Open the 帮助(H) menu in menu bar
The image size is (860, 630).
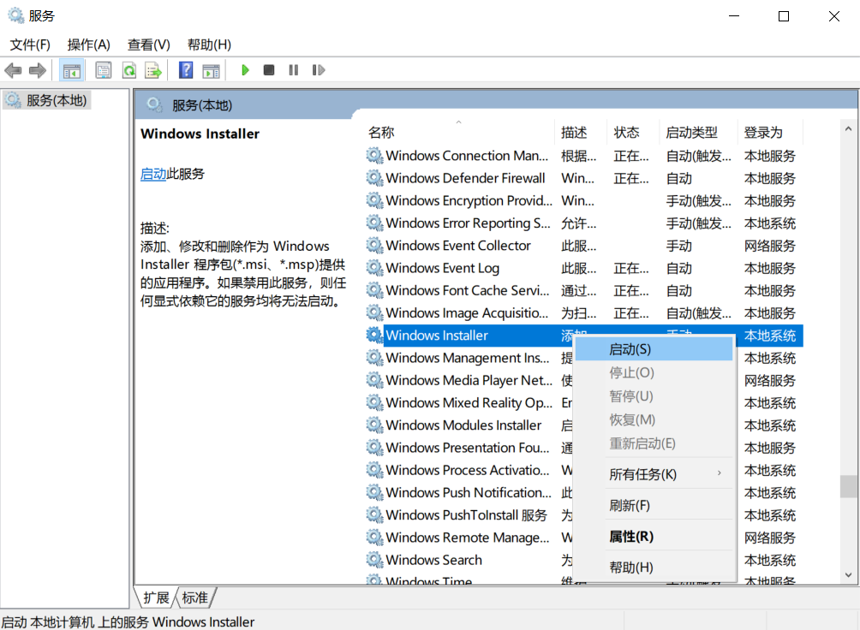click(x=209, y=45)
